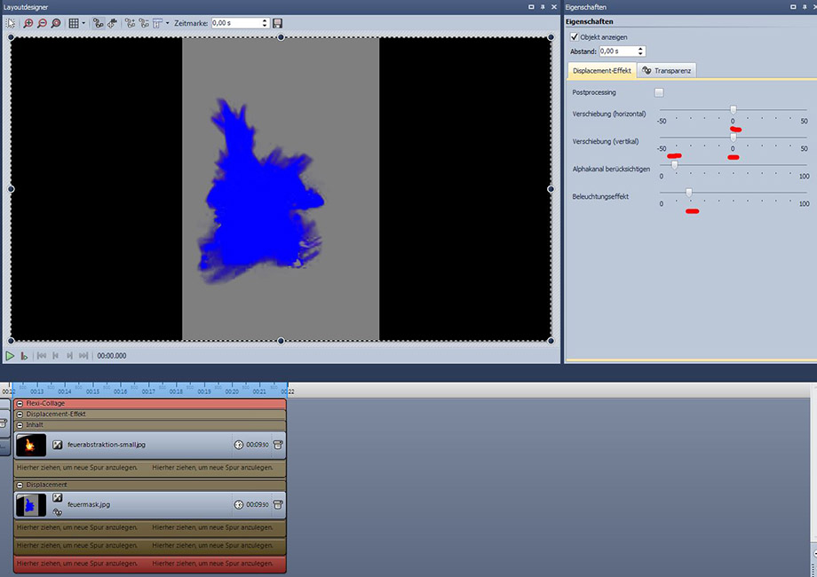Click the Abstand spinner arrows
This screenshot has width=817, height=577.
pyautogui.click(x=641, y=51)
